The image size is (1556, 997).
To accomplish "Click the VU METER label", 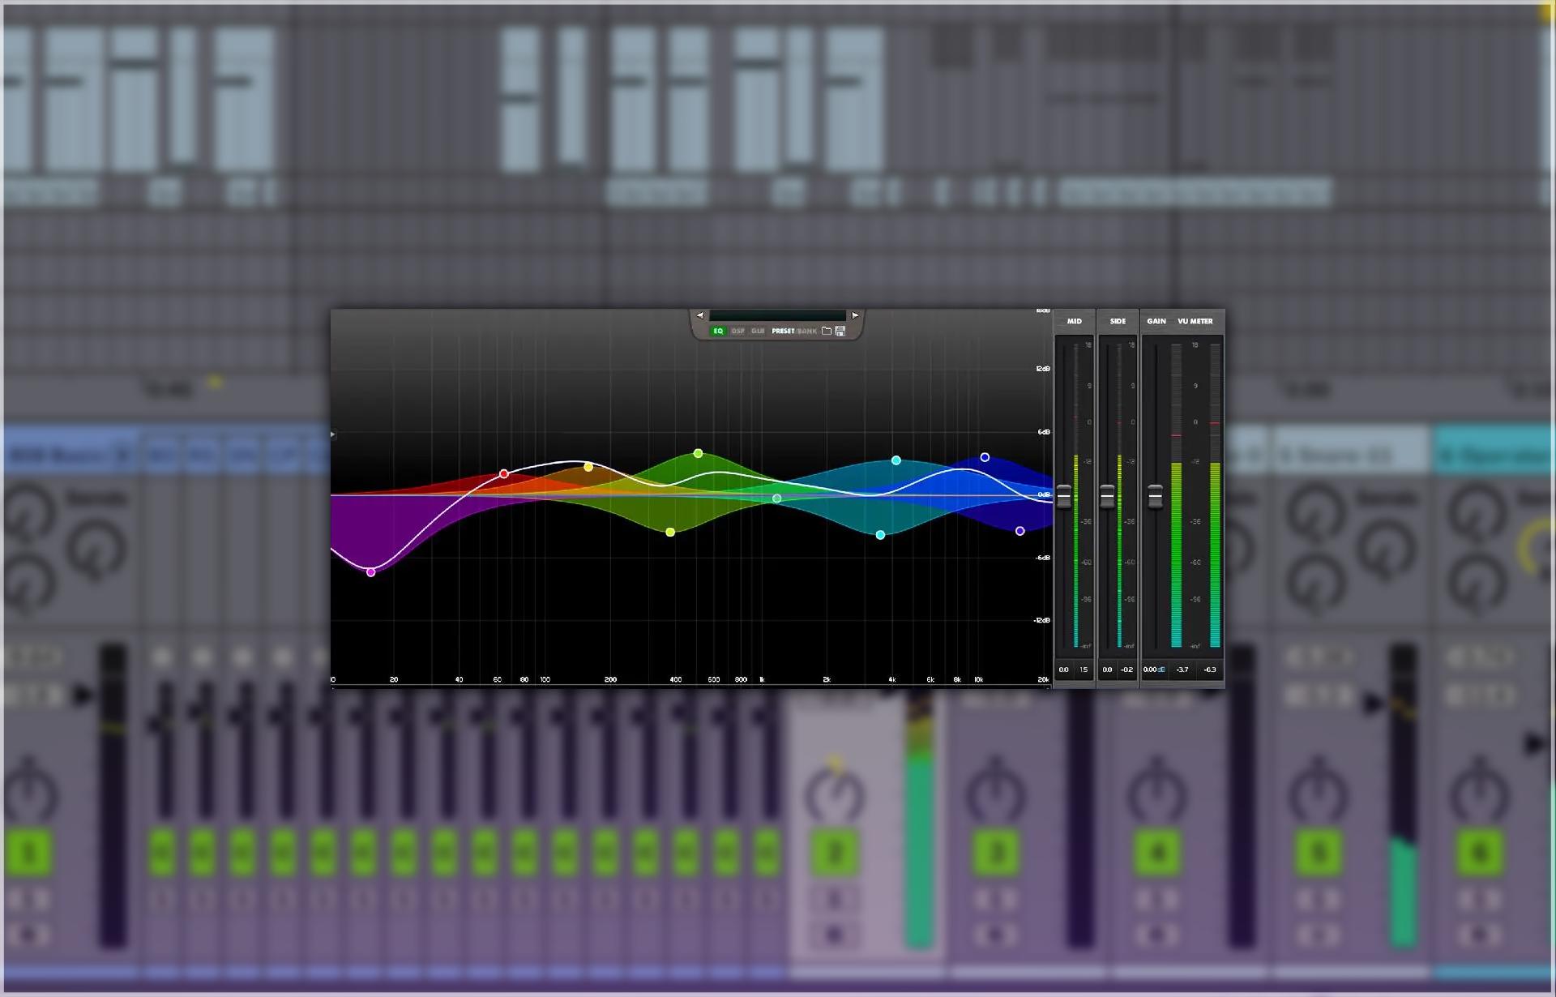I will click(1195, 321).
